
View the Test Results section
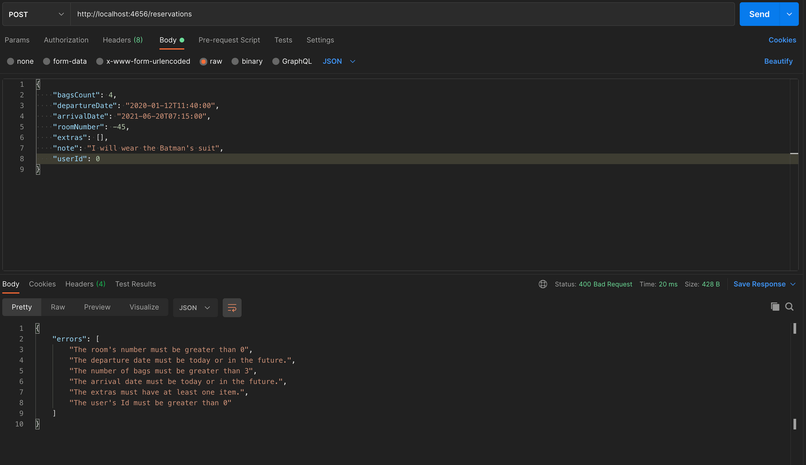click(x=135, y=284)
